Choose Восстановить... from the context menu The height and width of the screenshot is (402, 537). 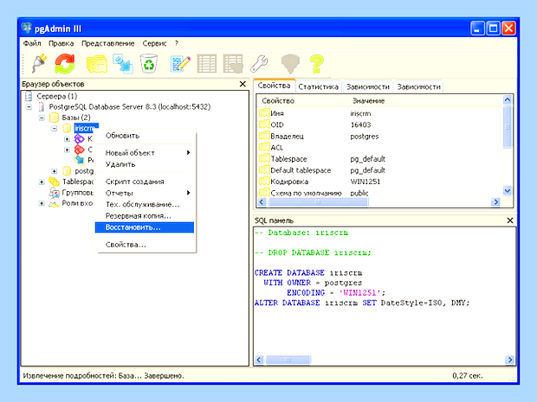pos(144,227)
